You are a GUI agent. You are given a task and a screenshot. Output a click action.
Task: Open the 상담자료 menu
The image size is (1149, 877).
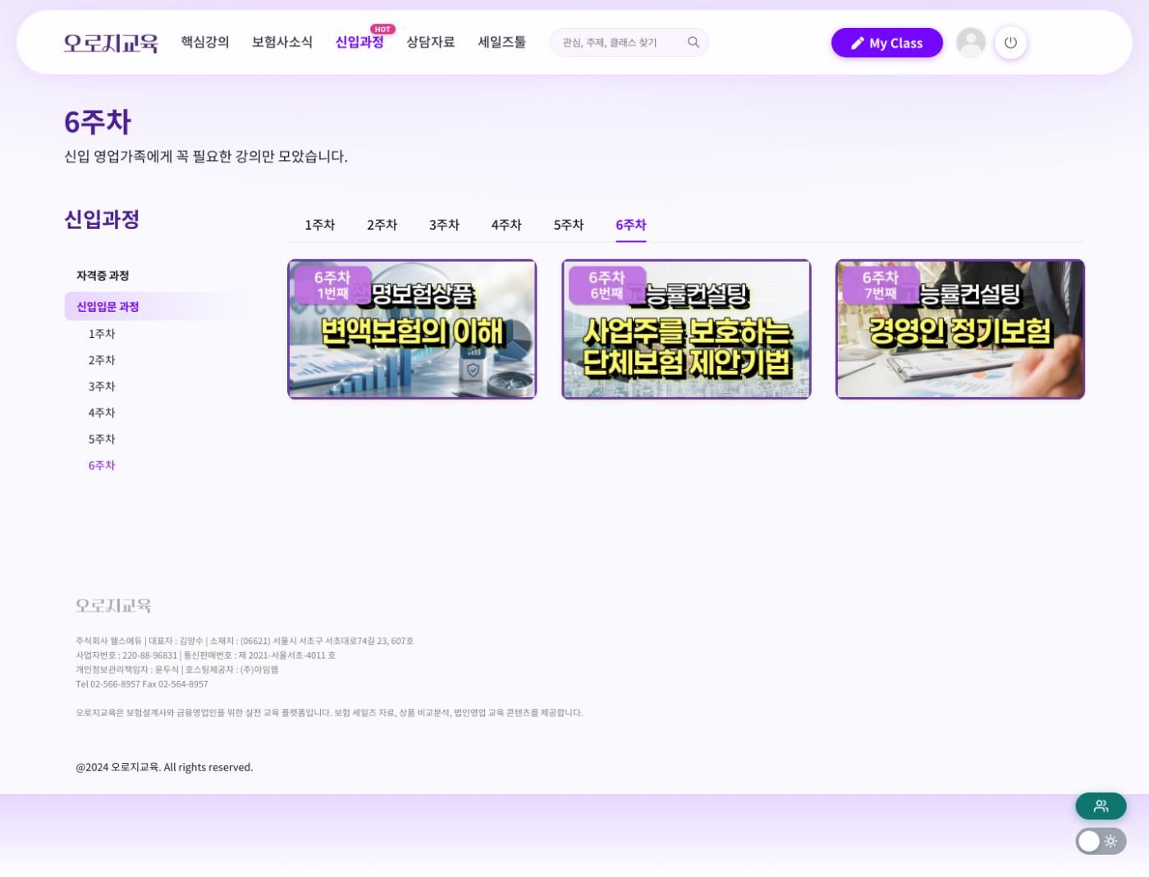431,42
